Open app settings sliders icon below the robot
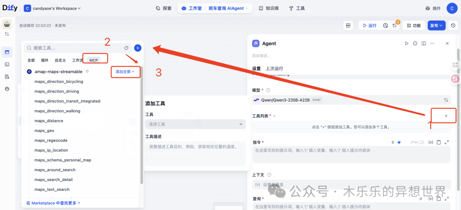The width and height of the screenshot is (461, 210). pos(7,34)
